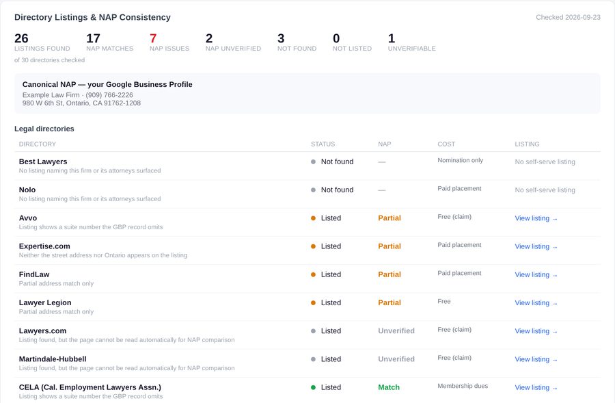Click the 26 Listings Found statistic

tap(42, 42)
